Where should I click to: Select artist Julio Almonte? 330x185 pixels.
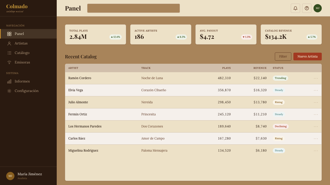tap(78, 102)
